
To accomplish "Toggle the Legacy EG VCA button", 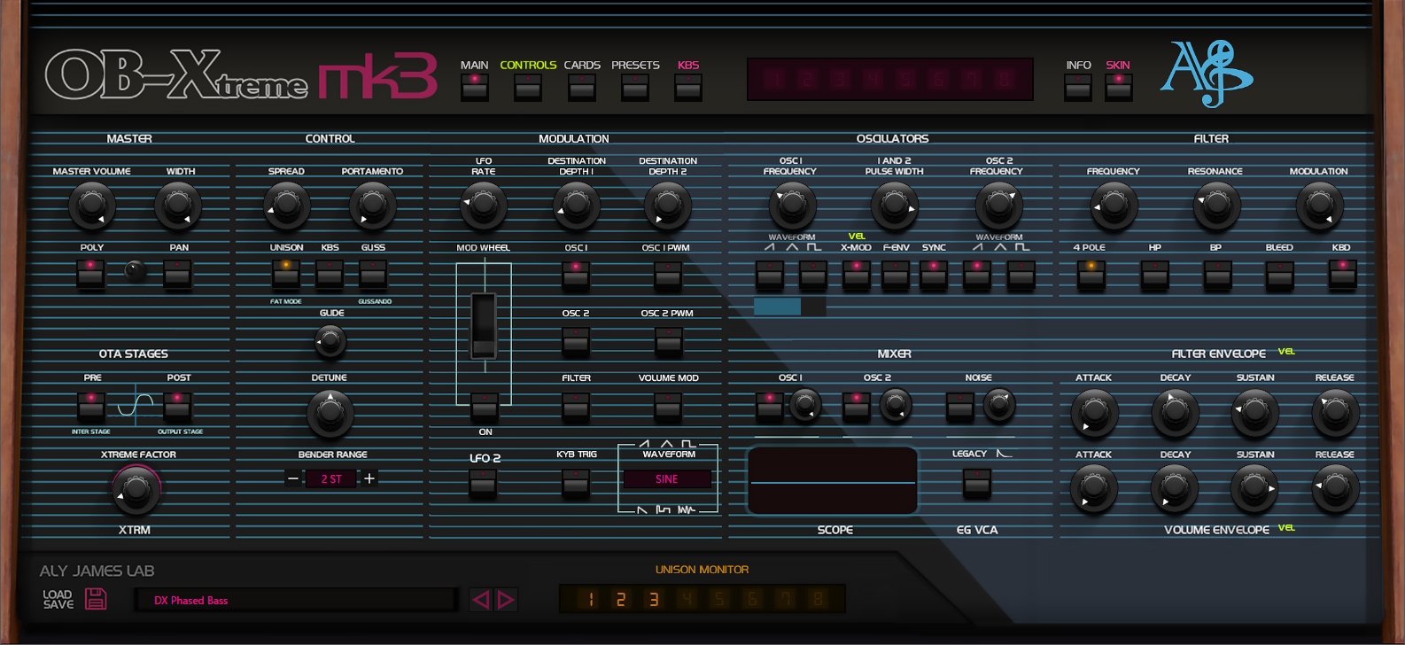I will click(977, 483).
